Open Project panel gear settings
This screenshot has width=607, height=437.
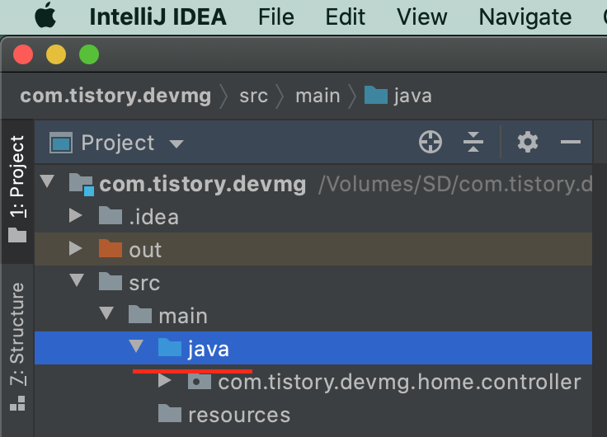coord(528,142)
